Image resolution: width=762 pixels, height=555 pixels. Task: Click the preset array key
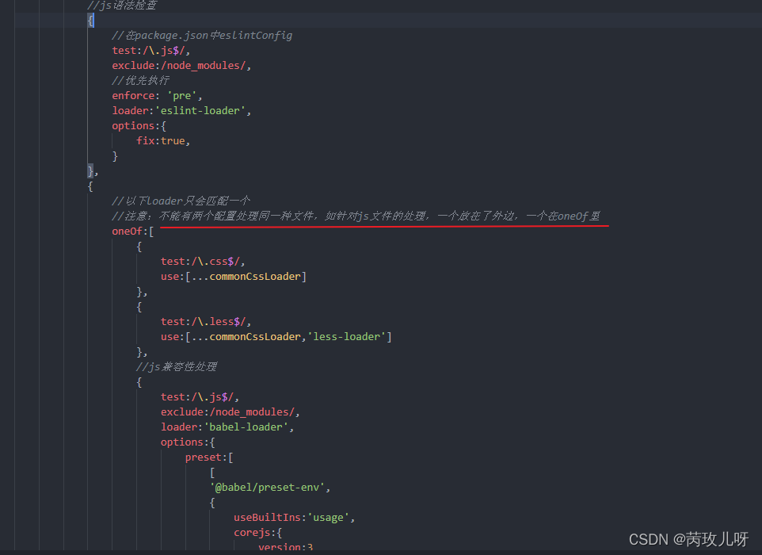tap(203, 457)
